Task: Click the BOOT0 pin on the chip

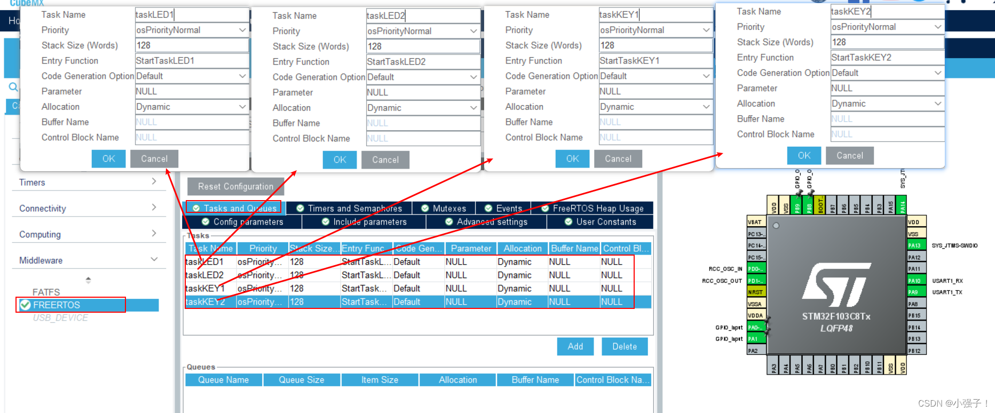Action: [821, 205]
